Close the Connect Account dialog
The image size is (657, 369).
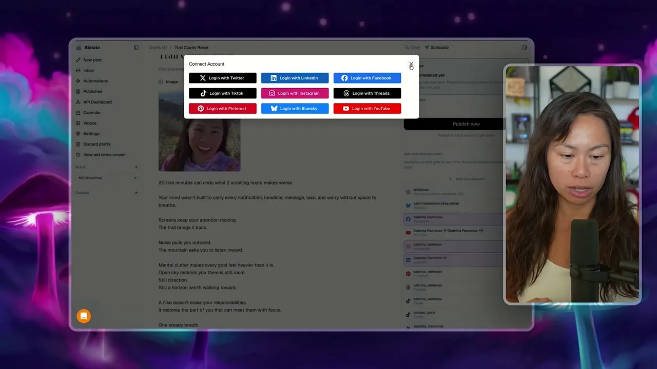coord(411,64)
